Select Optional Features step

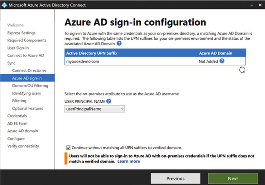pos(27,108)
